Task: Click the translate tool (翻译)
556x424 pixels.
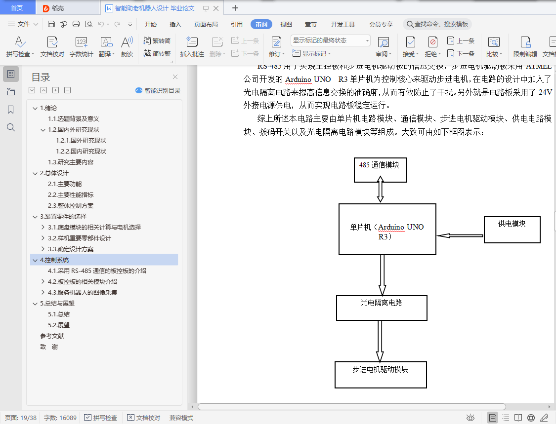Action: [106, 46]
